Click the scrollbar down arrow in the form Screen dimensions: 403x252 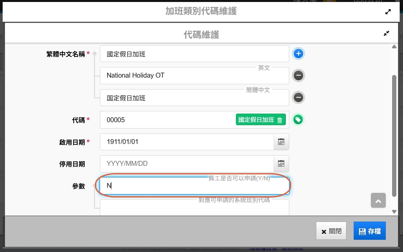coord(394,211)
